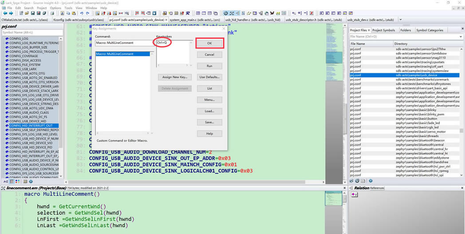Viewport: 465px width, 234px height.
Task: Click the Assign New Key button
Action: pyautogui.click(x=175, y=77)
